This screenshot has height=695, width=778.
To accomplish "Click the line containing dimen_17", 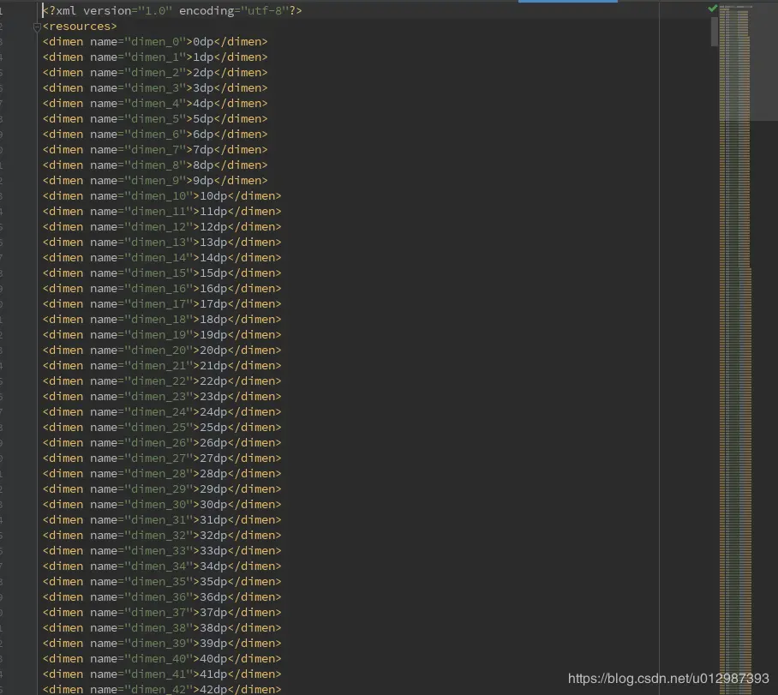I will click(x=162, y=303).
